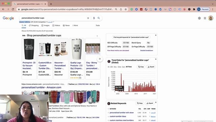Close the SEO Difficulty widget
The width and height of the screenshot is (216, 122).
tap(156, 35)
